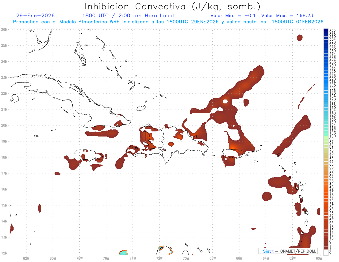Click the 26N latitude label
This screenshot has width=339, height=262.
(x=4, y=29)
